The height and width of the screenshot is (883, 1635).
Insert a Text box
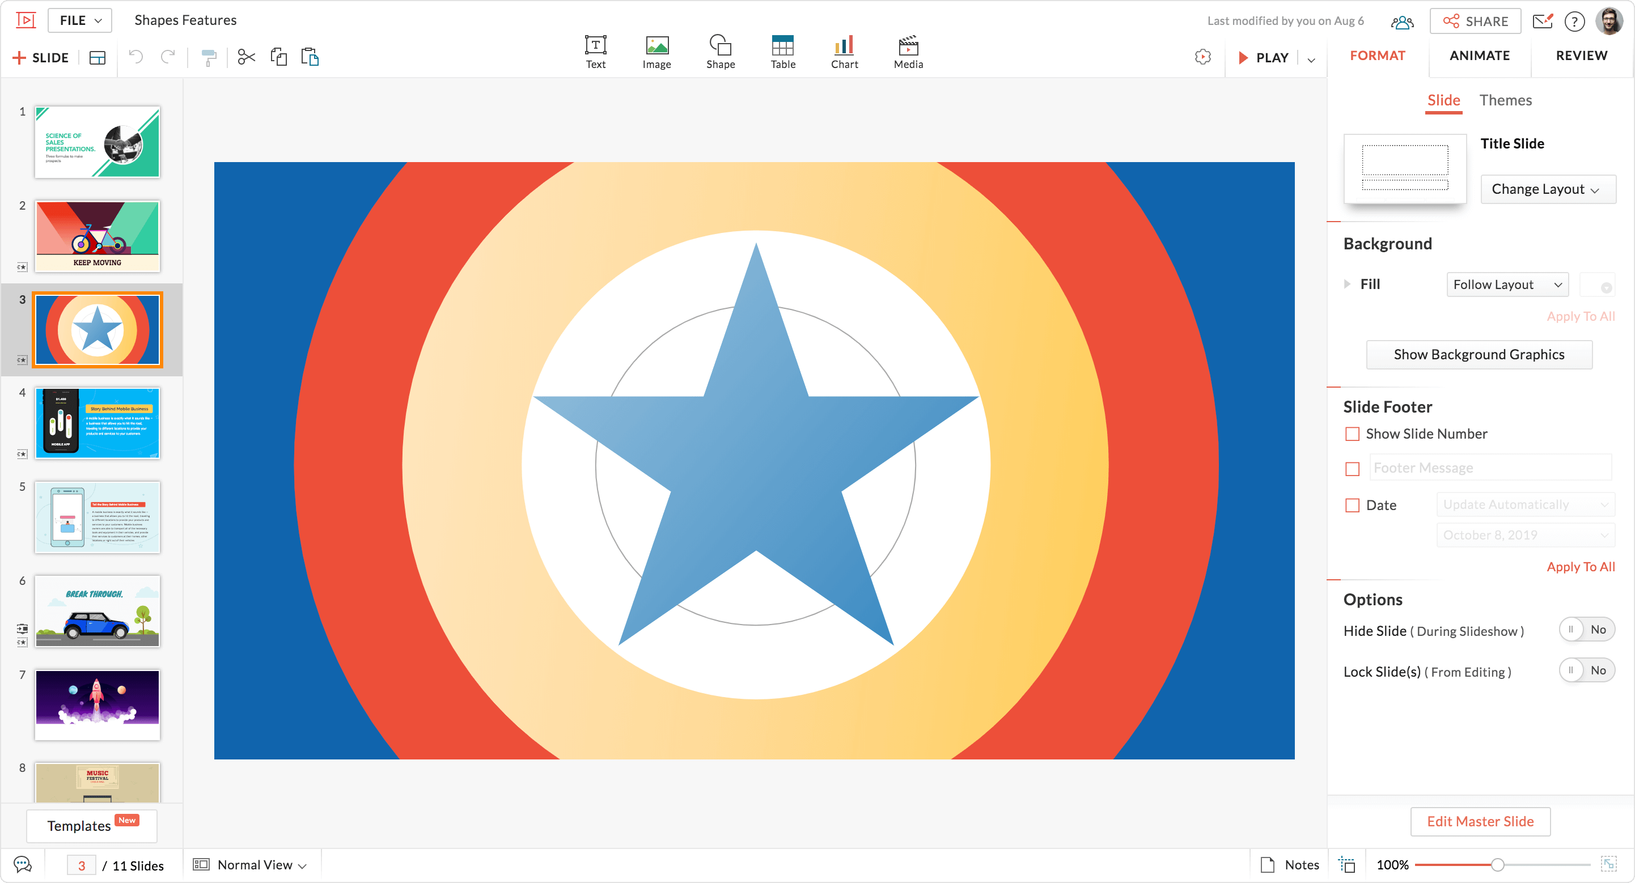point(595,52)
